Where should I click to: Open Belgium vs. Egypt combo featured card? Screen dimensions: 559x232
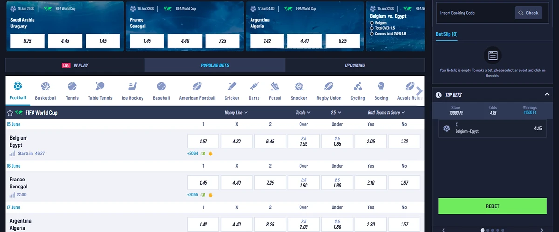[x=395, y=26]
